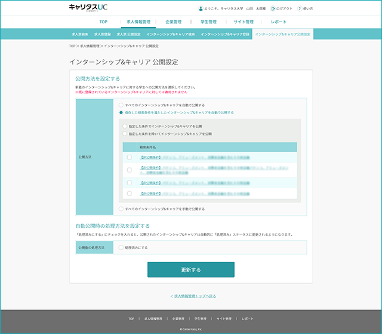Viewport: 382px width, 334px height.
Task: Click the 自動公開時の処理方法を設定する heading
Action: coord(112,226)
